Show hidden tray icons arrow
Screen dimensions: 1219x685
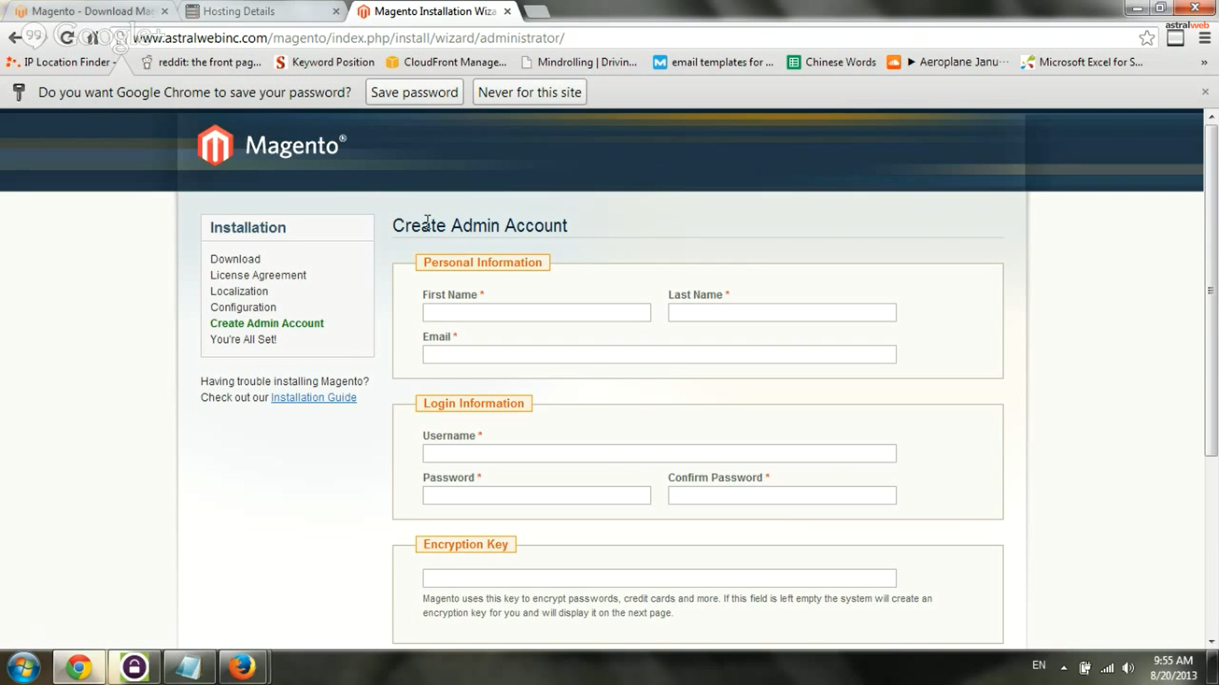point(1063,668)
